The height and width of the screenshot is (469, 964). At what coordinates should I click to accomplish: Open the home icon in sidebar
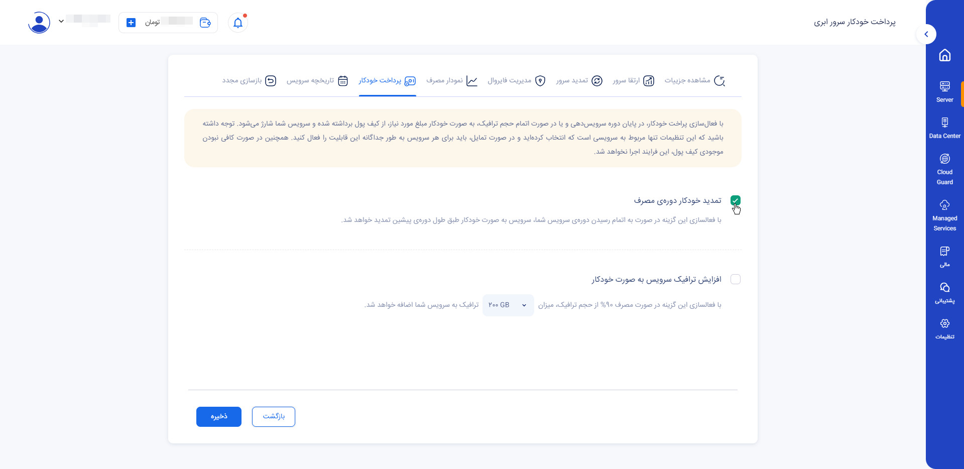[x=944, y=55]
